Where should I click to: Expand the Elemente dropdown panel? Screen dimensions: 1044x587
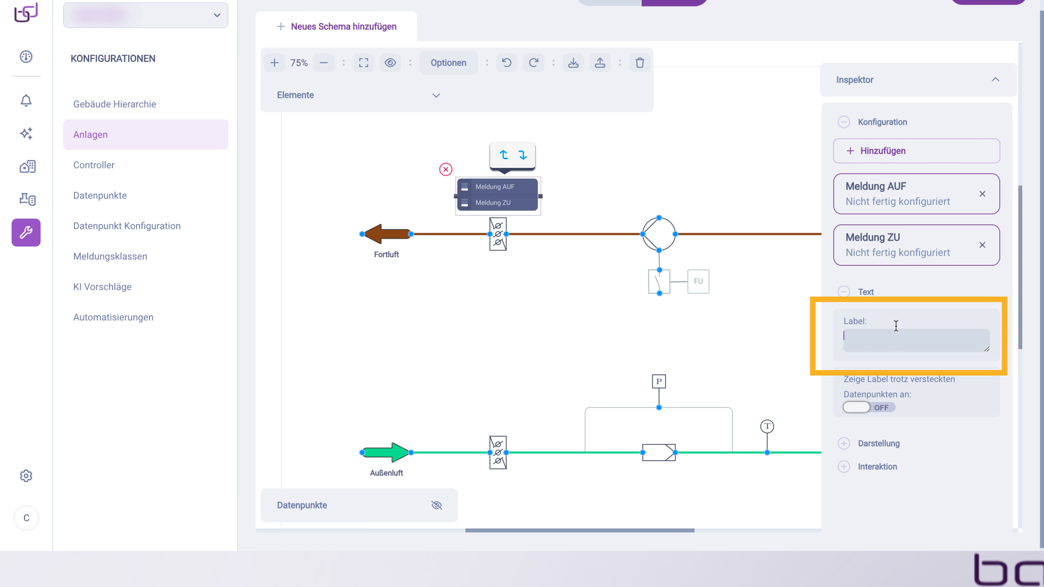[x=436, y=95]
